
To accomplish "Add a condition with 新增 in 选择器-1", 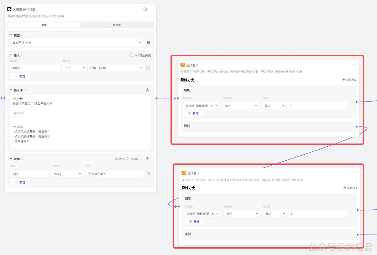I will coord(193,113).
